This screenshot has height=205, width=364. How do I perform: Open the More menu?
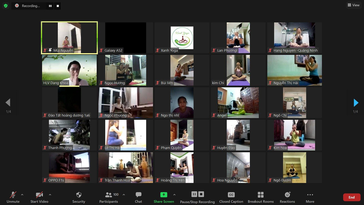pos(310,197)
